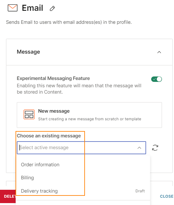Click the Message section header title
Viewport: 174px width, 205px height.
click(29, 52)
